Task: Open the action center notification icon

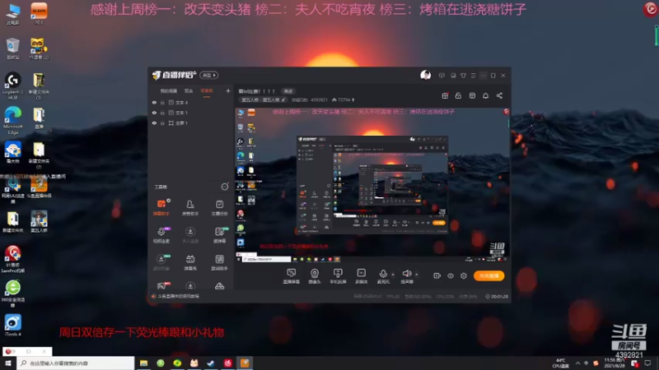Action: [x=647, y=363]
